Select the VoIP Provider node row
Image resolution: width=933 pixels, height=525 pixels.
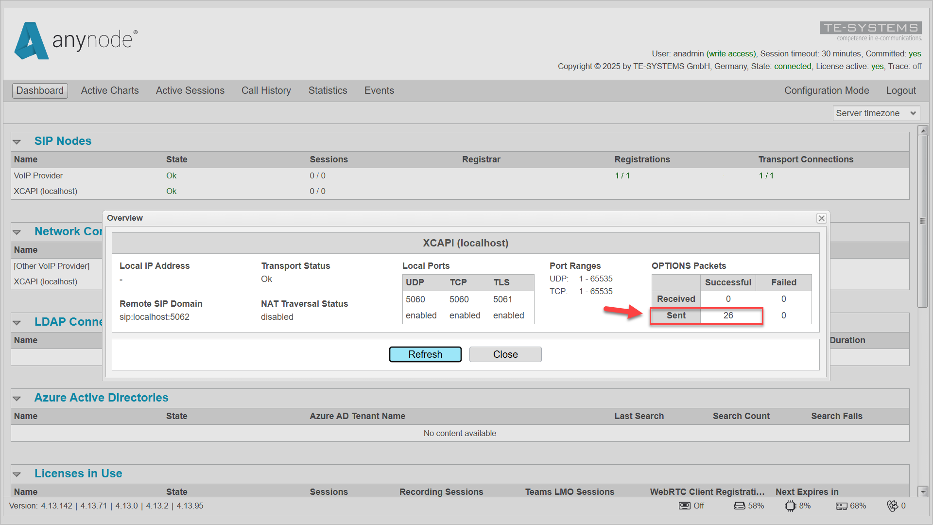tap(38, 176)
